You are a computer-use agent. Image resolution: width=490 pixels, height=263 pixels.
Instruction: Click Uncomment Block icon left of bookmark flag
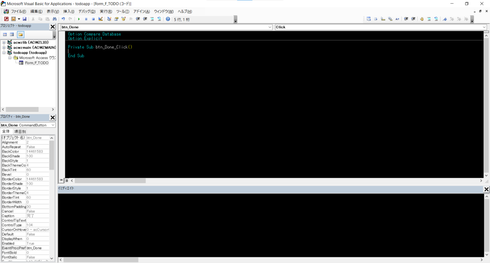[x=436, y=19]
